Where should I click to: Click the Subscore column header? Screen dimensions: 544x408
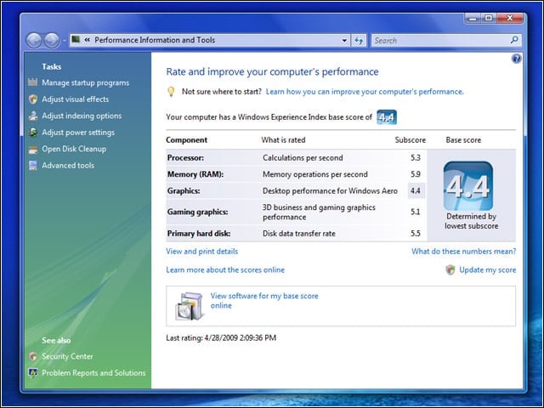410,139
